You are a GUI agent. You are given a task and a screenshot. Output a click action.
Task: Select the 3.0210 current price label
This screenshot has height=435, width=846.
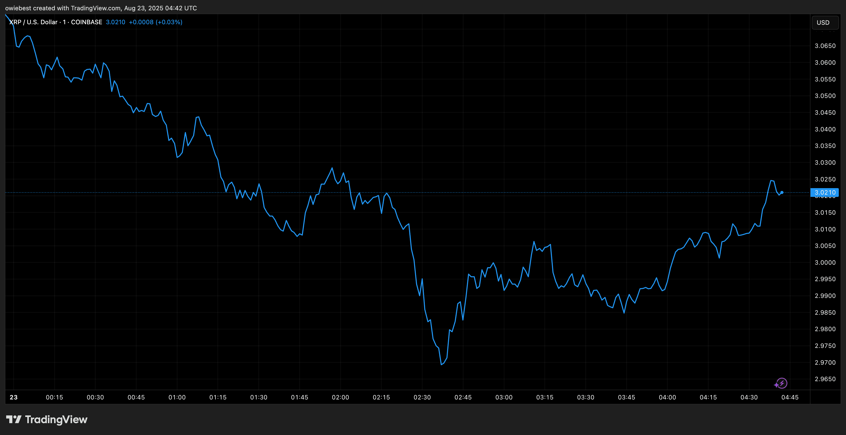coord(825,192)
